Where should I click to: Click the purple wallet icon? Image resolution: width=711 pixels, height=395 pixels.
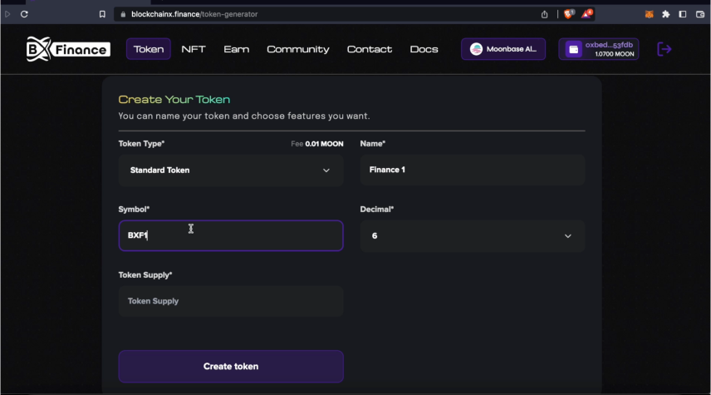pyautogui.click(x=573, y=49)
